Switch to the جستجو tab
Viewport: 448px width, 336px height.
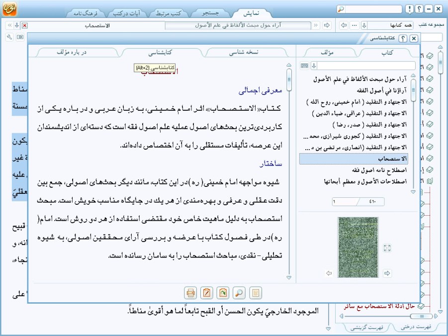pyautogui.click(x=210, y=13)
